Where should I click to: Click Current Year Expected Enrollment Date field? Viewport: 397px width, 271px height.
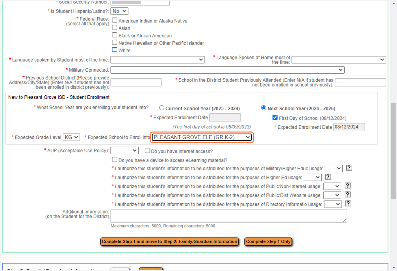pyautogui.click(x=225, y=117)
